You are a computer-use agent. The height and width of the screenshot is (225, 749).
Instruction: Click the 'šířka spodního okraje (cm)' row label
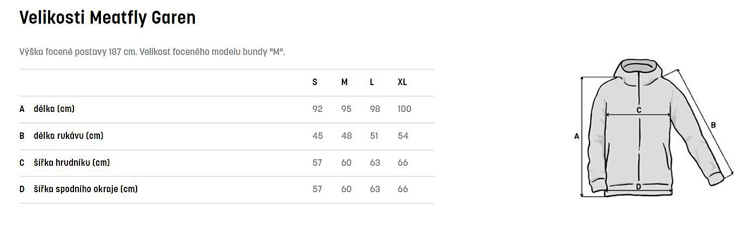tap(85, 189)
